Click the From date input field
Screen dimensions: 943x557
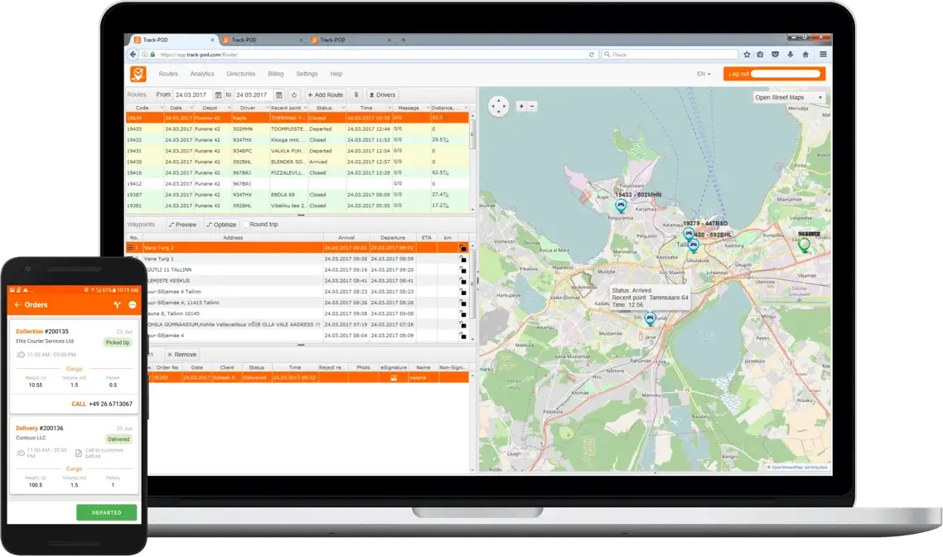(193, 95)
